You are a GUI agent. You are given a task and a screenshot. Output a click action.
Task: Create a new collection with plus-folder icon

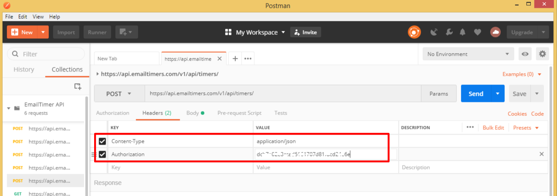pos(78,86)
